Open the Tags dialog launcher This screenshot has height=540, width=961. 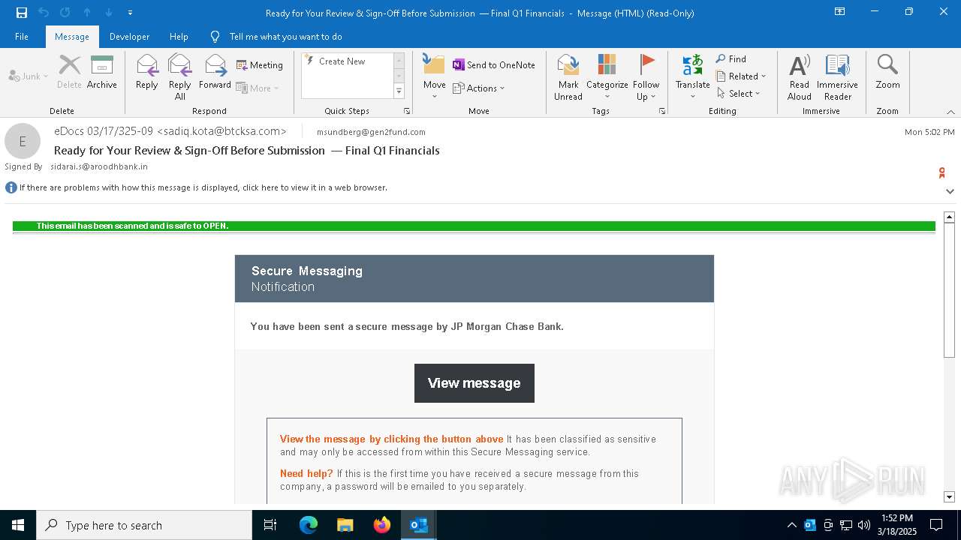[x=662, y=111]
